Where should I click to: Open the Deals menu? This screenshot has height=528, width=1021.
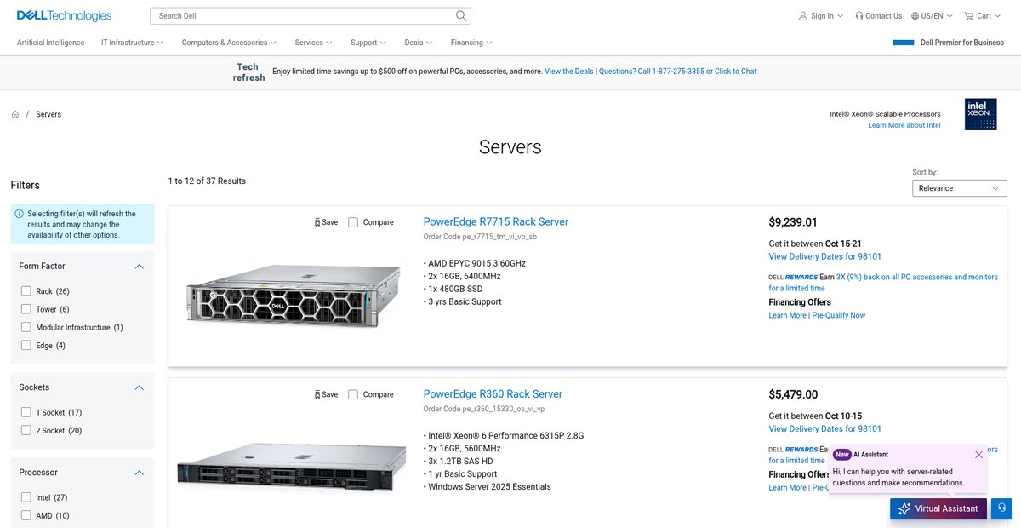(x=418, y=43)
